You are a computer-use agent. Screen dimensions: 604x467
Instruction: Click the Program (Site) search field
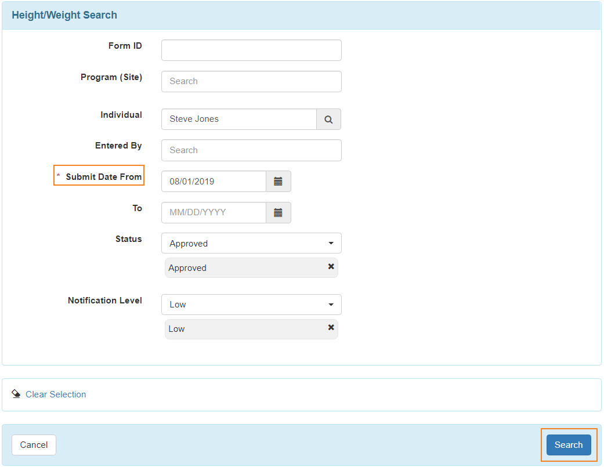(x=251, y=82)
